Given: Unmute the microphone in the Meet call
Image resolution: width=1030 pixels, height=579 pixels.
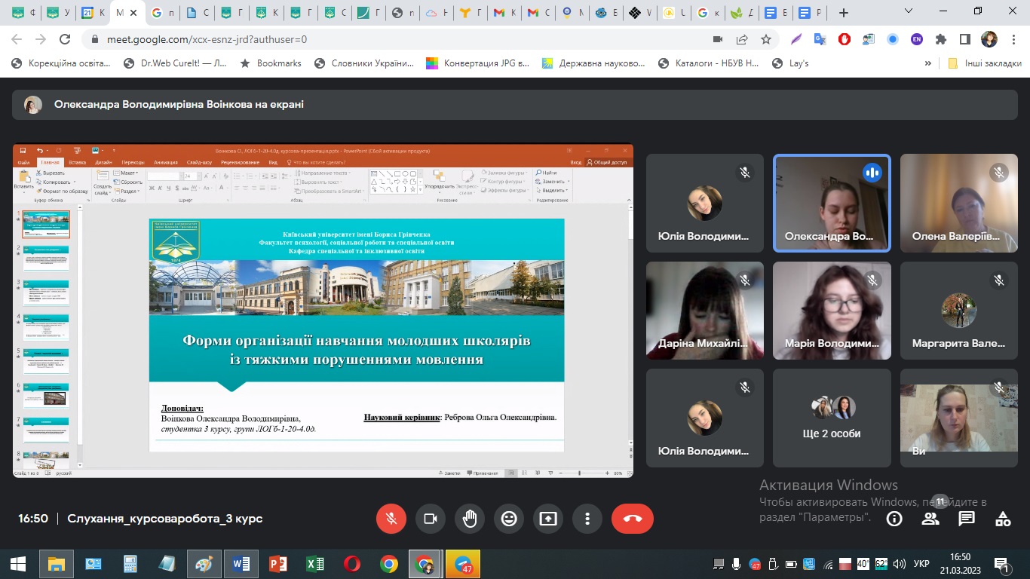Looking at the screenshot, I should tap(391, 519).
